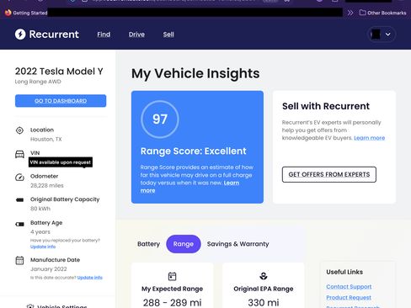The image size is (411, 308).
Task: Click the Original EPA Range icon
Action: [264, 276]
